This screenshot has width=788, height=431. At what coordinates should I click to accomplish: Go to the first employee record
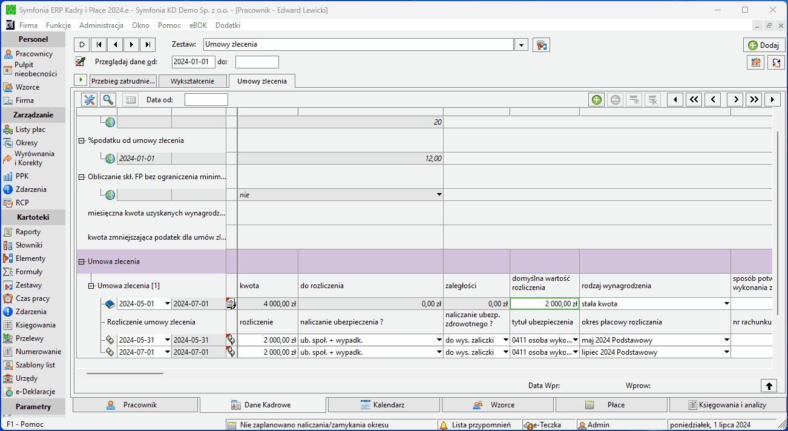click(x=99, y=45)
